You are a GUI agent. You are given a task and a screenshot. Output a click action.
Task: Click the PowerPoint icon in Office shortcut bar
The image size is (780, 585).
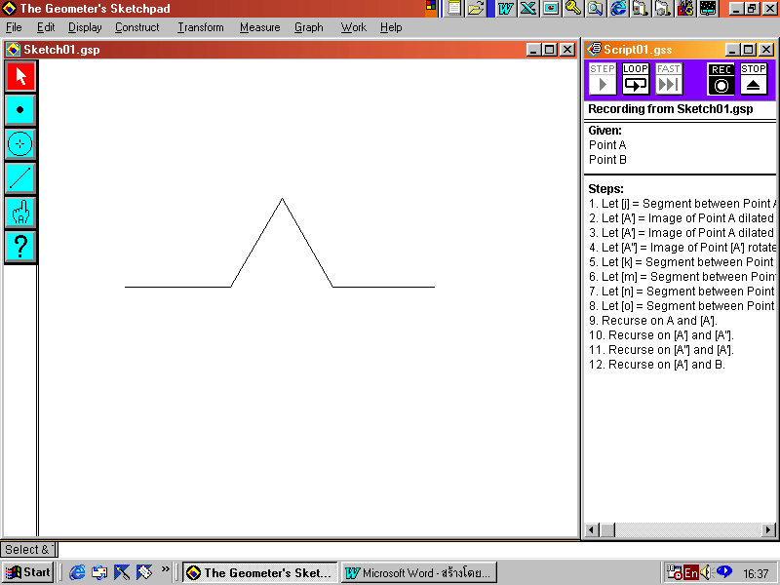click(551, 8)
